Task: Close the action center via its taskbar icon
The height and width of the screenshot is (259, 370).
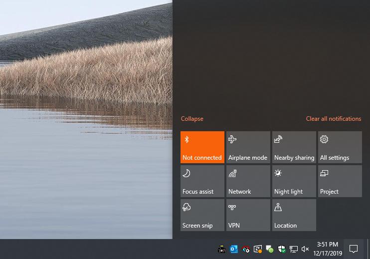Action: tap(354, 249)
